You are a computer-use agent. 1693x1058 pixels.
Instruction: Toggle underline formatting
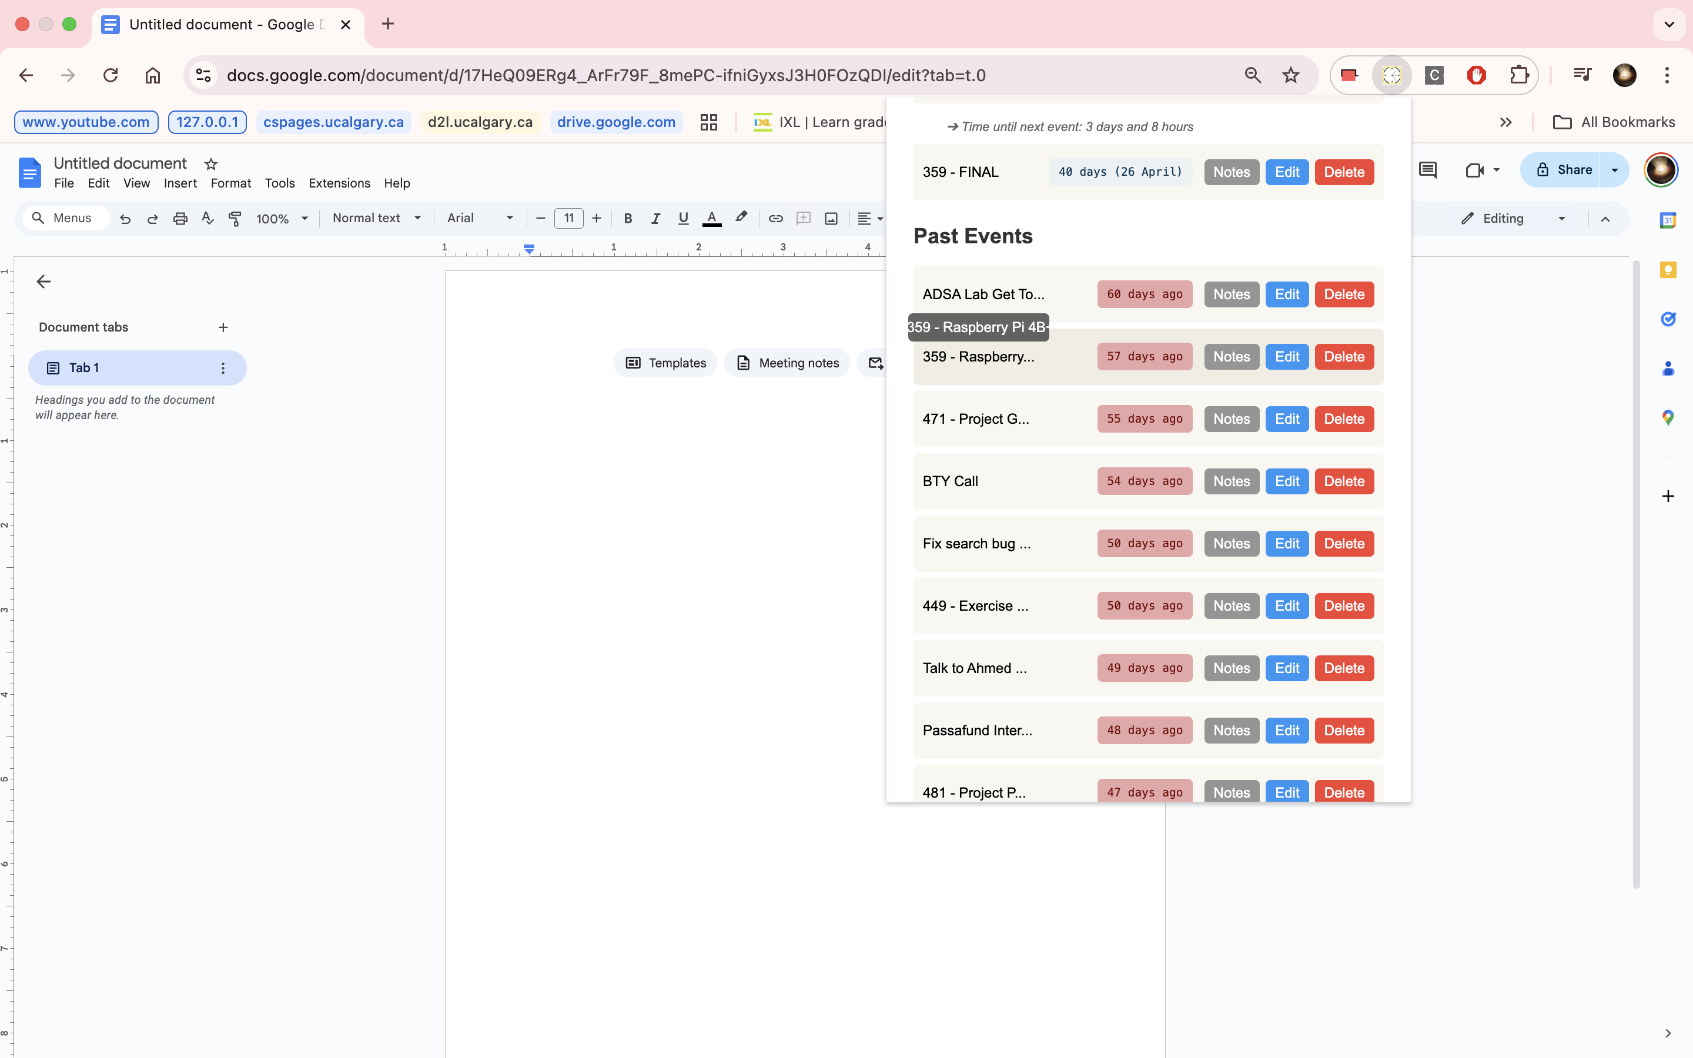coord(683,218)
